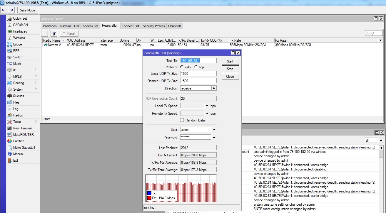Click the filter funnel icon

click(54, 33)
